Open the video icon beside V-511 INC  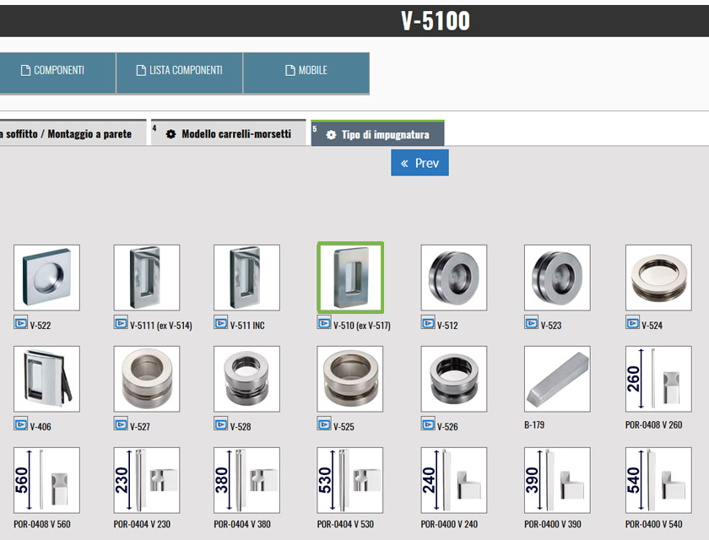(x=220, y=323)
